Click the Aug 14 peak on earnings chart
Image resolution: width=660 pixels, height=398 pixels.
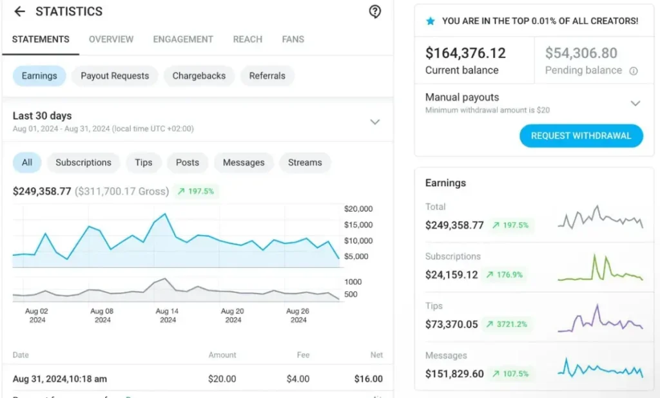click(165, 214)
